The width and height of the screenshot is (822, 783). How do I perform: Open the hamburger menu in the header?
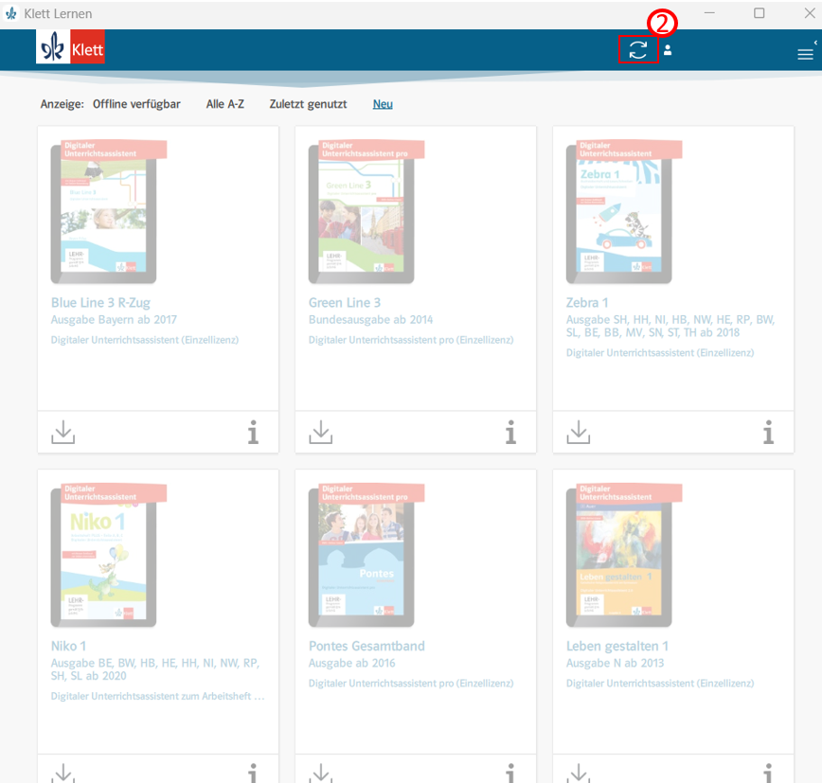[x=805, y=54]
